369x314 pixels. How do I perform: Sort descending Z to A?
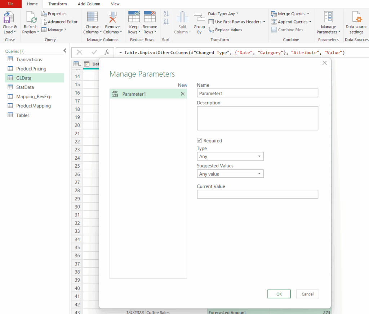pos(166,22)
